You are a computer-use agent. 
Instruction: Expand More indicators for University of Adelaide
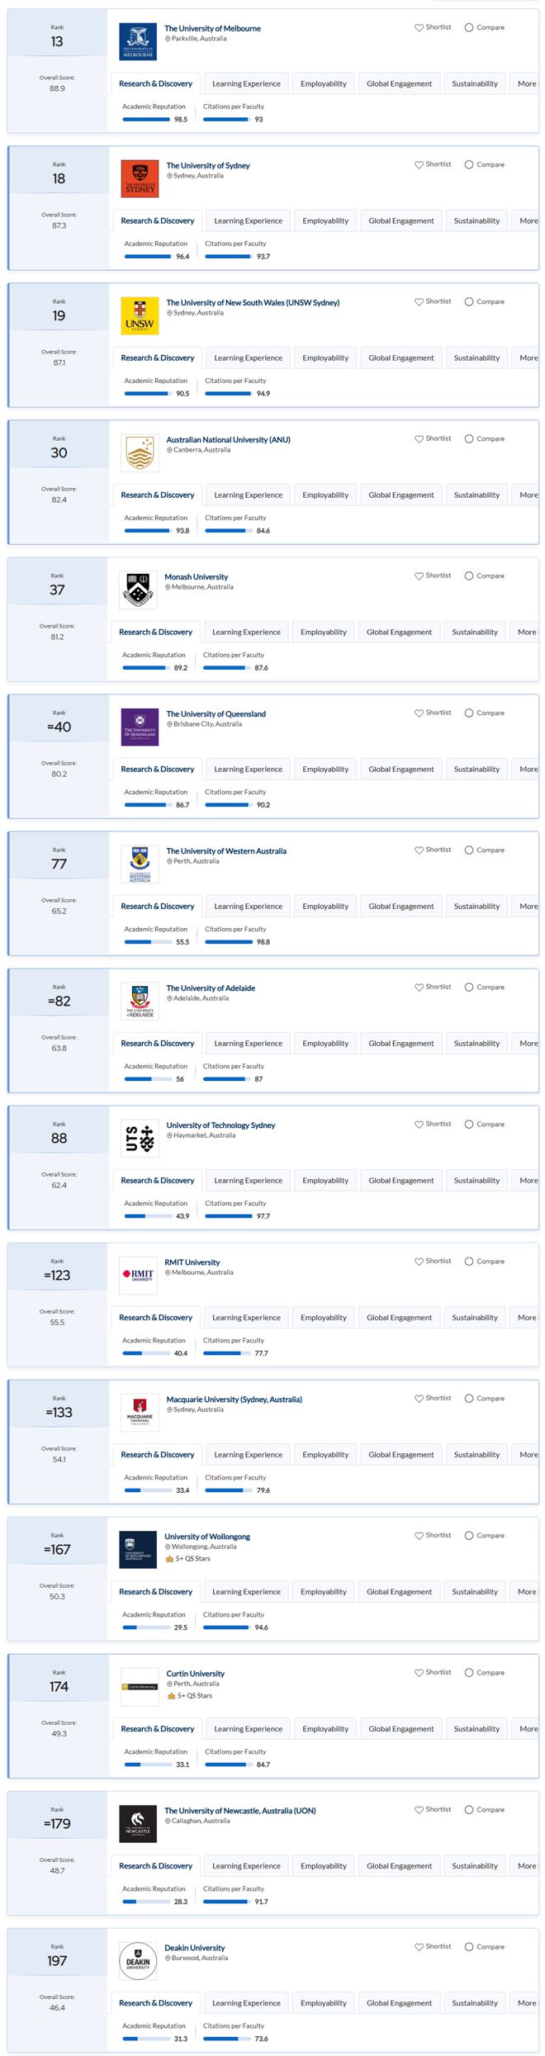528,1043
